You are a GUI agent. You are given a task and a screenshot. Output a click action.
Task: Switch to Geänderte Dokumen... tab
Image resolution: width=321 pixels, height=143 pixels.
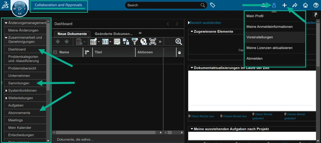pyautogui.click(x=114, y=34)
